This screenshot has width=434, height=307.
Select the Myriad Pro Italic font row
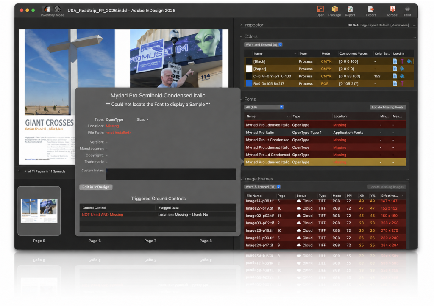coord(325,133)
